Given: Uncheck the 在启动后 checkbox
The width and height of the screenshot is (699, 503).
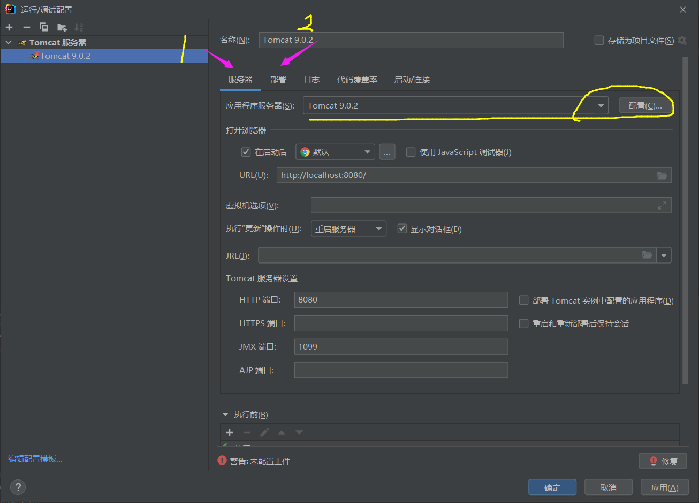Looking at the screenshot, I should click(x=246, y=152).
